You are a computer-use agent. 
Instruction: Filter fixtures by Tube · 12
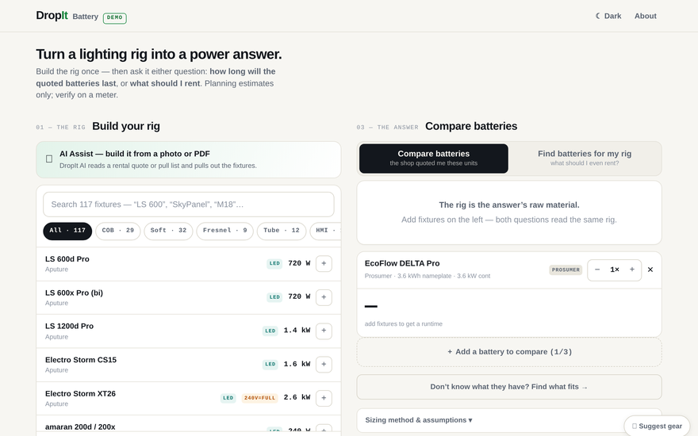tap(282, 231)
